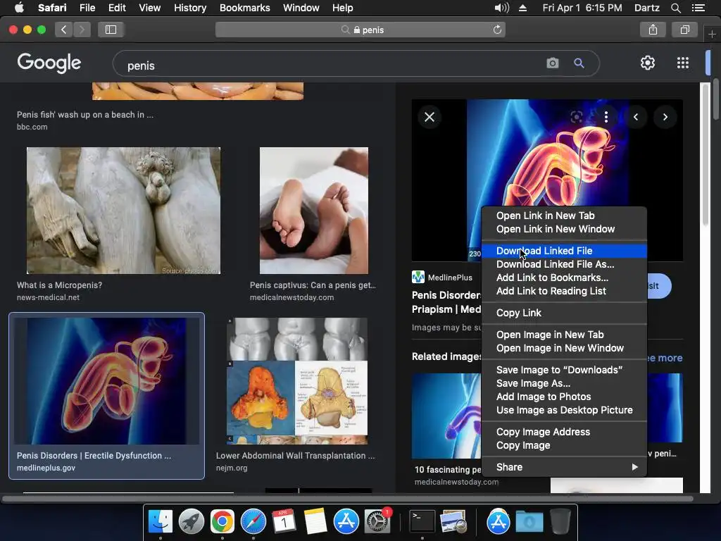
Task: Click the See more link for related images
Action: [665, 358]
